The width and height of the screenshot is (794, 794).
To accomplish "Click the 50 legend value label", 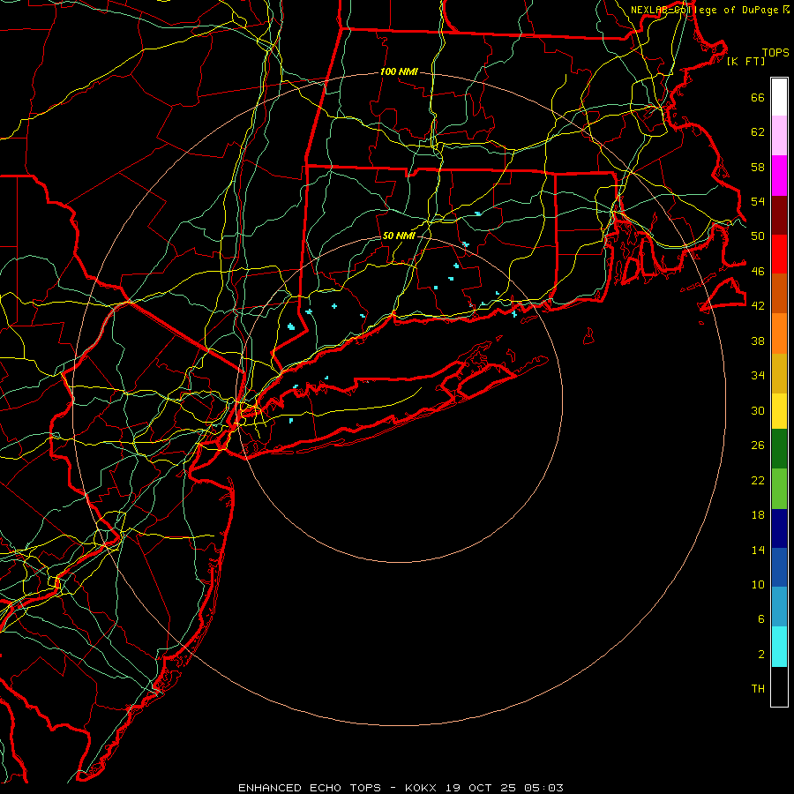I will coord(758,236).
